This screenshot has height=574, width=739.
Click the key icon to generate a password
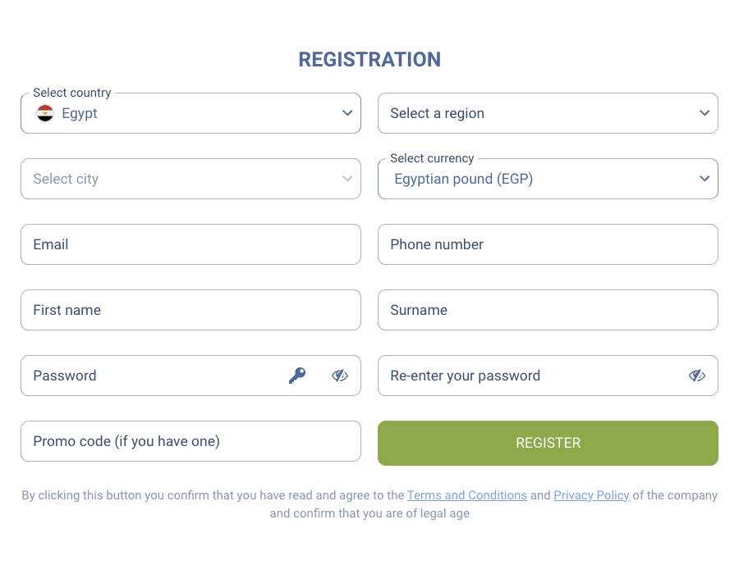tap(297, 375)
